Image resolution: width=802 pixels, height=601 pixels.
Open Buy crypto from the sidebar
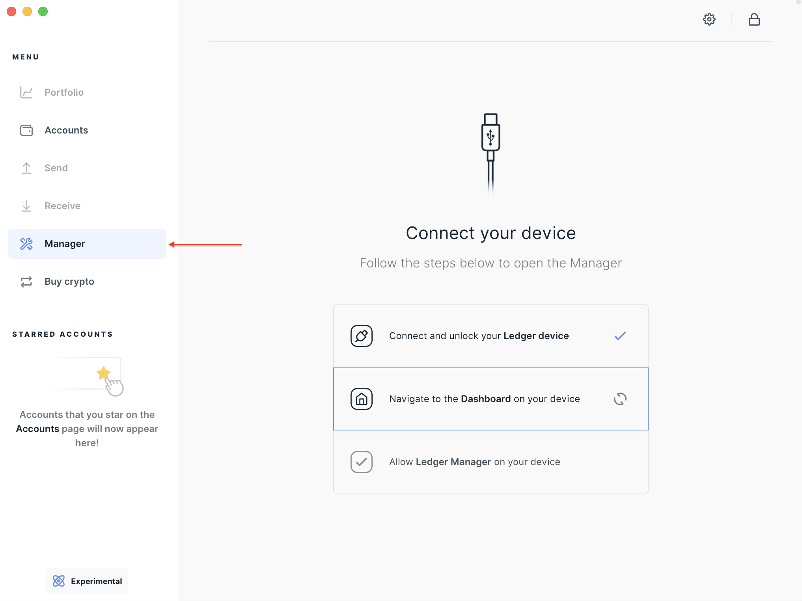(69, 281)
